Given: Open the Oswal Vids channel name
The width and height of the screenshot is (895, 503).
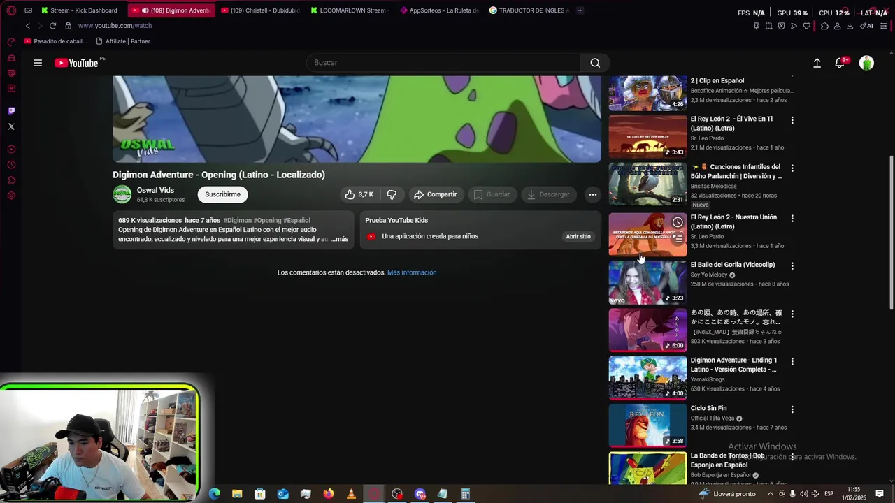Looking at the screenshot, I should pos(155,190).
